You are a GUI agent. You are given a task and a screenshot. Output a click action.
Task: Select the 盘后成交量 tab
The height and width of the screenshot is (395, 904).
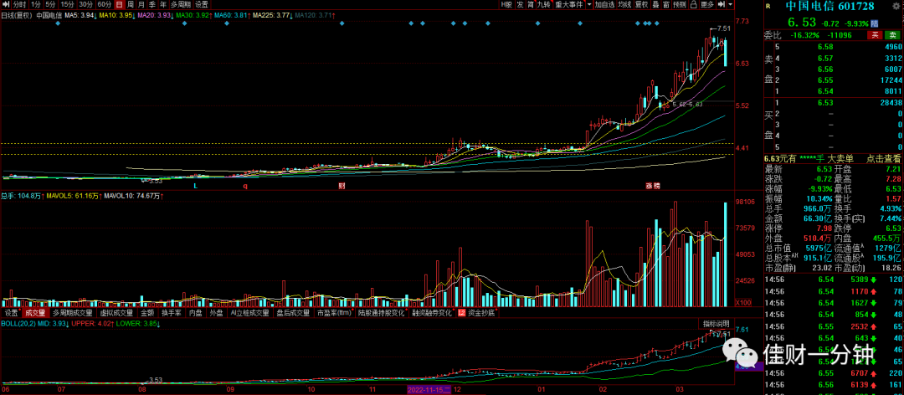pos(293,313)
